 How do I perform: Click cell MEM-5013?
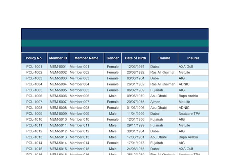58,137
